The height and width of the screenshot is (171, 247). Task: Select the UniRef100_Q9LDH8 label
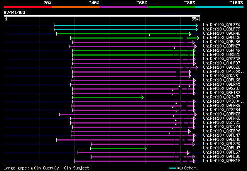222,140
